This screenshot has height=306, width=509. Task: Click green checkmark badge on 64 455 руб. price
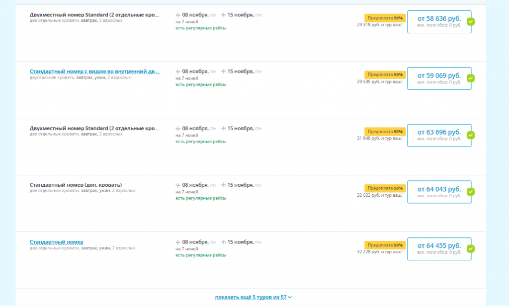pyautogui.click(x=471, y=249)
